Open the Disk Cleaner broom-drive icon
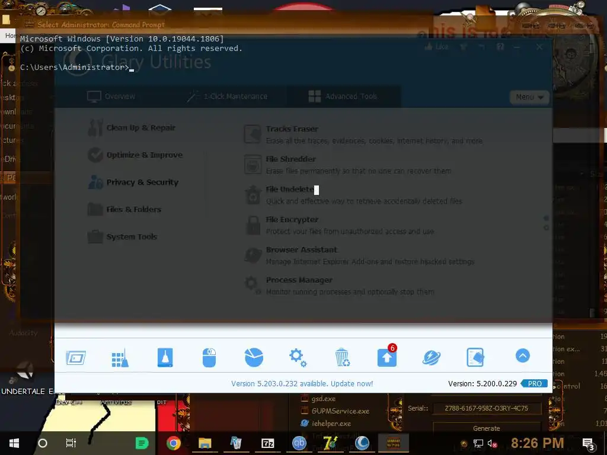 (x=165, y=357)
